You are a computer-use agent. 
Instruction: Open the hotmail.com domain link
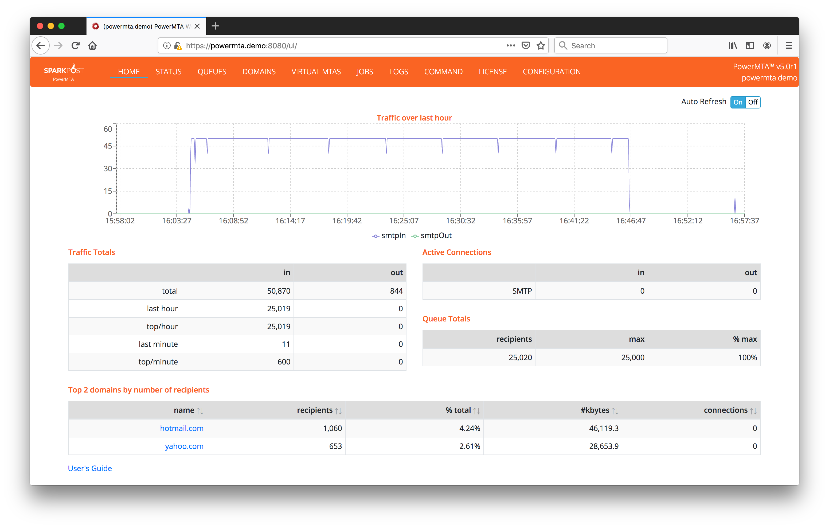pyautogui.click(x=181, y=428)
